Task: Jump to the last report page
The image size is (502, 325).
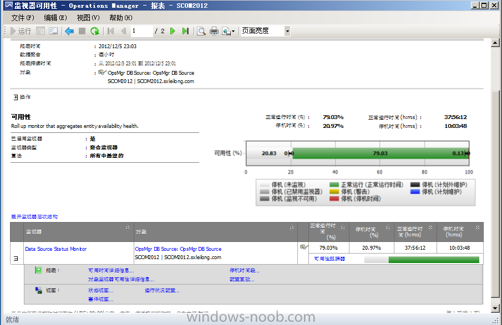Action: (x=185, y=31)
